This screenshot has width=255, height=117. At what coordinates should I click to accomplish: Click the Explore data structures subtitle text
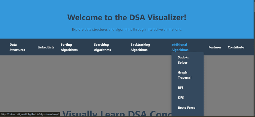(127, 30)
